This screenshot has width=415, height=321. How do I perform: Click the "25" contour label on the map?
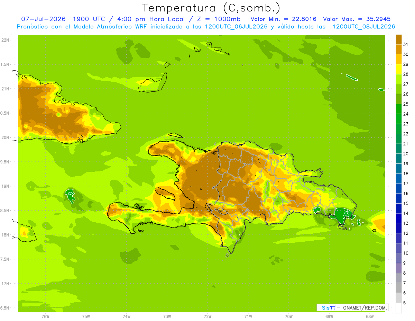[x=345, y=217]
